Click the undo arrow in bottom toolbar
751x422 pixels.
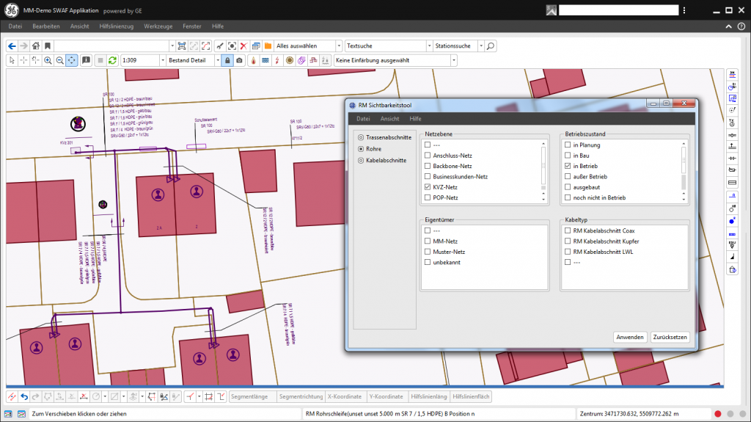[x=24, y=397]
